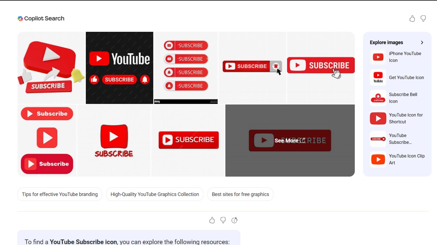Image resolution: width=437 pixels, height=245 pixels.
Task: Open the image with four stacked SUBSCRIBE buttons
Action: tap(186, 68)
